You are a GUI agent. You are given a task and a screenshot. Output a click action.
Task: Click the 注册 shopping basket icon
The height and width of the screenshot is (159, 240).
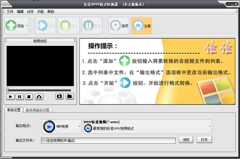click(x=138, y=26)
